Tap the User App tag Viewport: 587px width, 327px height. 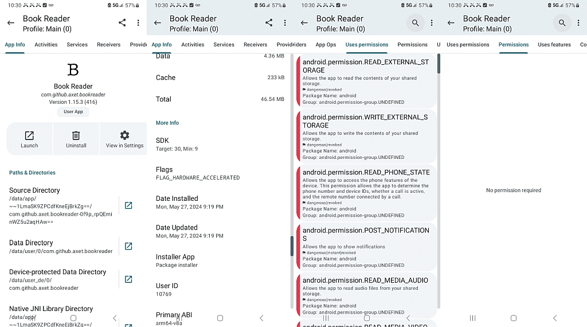coord(73,112)
